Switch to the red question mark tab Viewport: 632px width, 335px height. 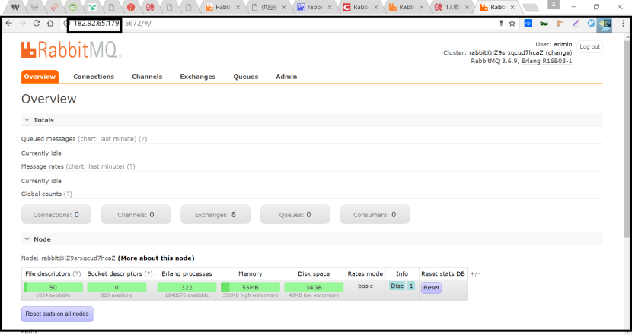pyautogui.click(x=131, y=7)
